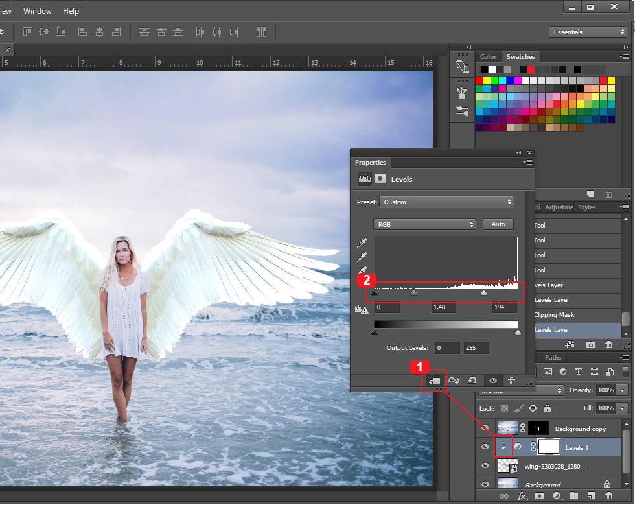Toggle visibility of wing-3303028_1280 layer

click(x=485, y=465)
